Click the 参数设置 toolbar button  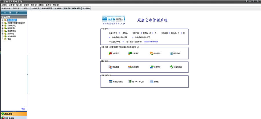(36, 8)
